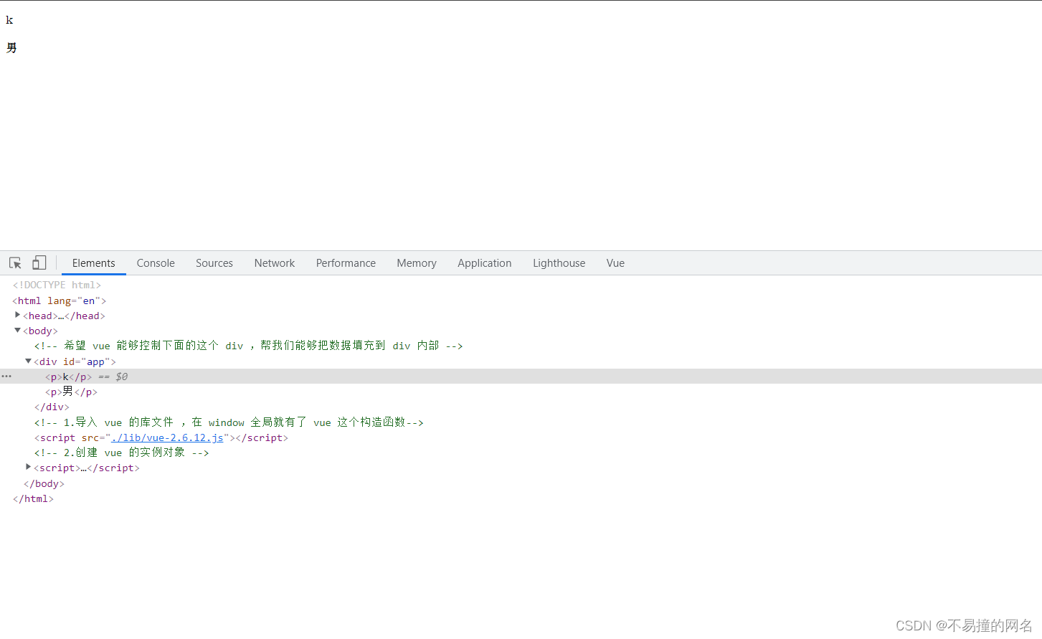The width and height of the screenshot is (1042, 639).
Task: Select the closing </html> tag row
Action: coord(33,498)
